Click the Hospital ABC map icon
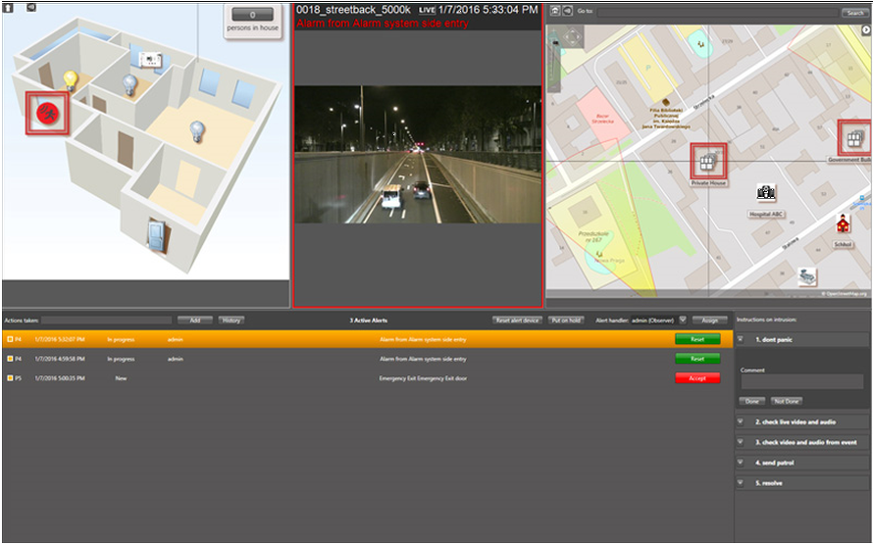 766,195
